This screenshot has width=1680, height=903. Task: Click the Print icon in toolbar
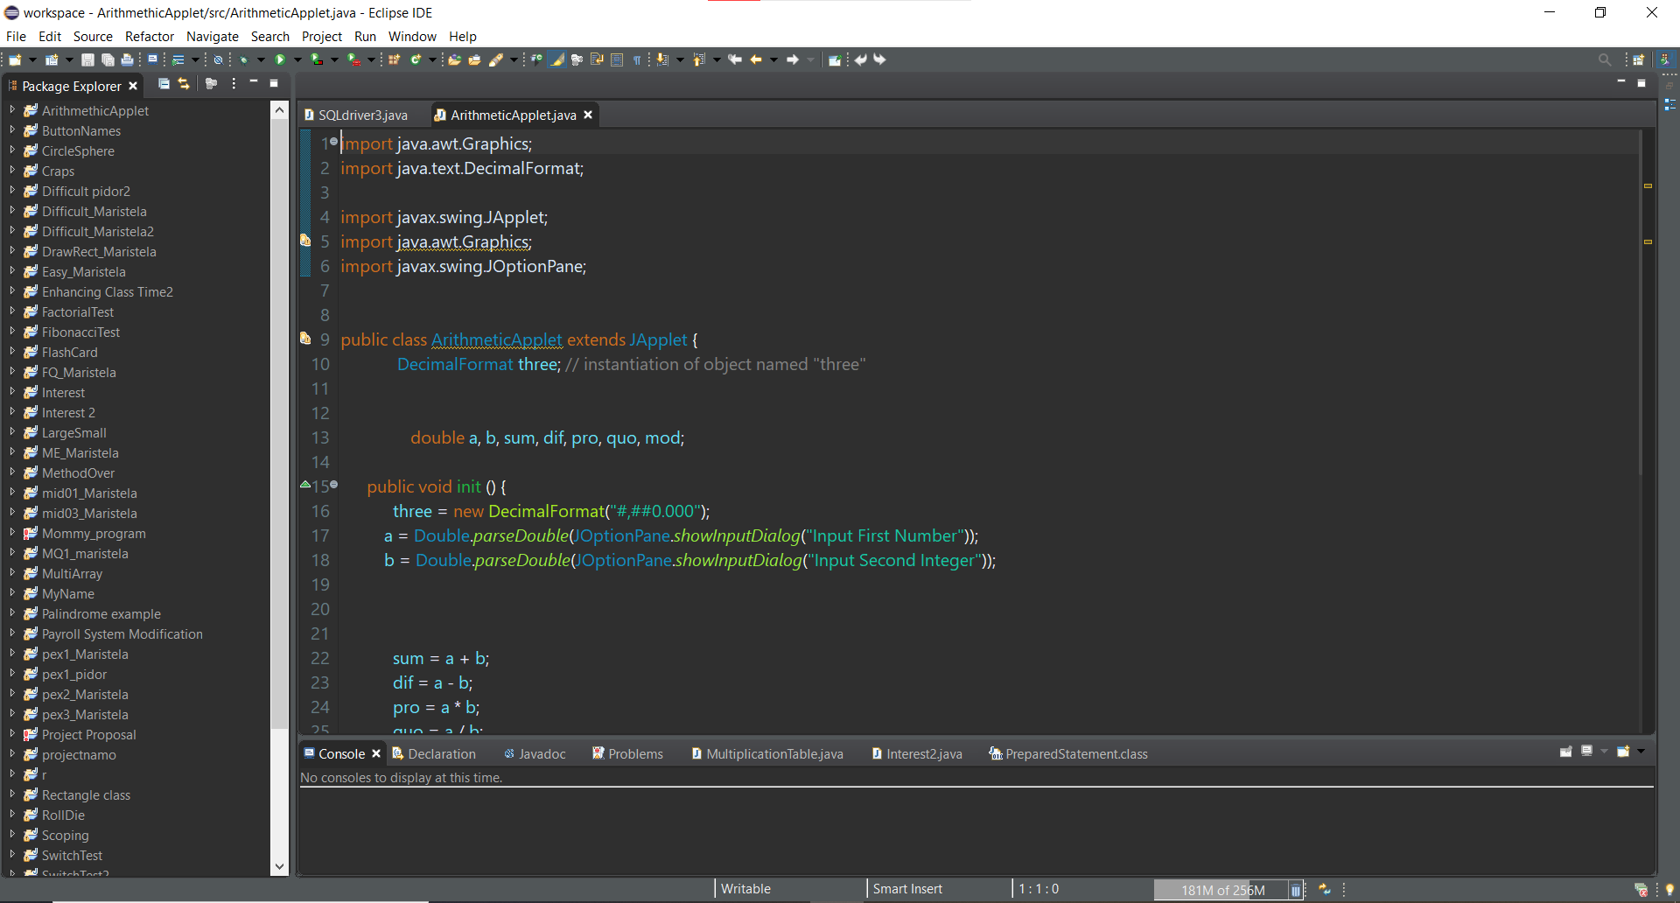pos(127,59)
